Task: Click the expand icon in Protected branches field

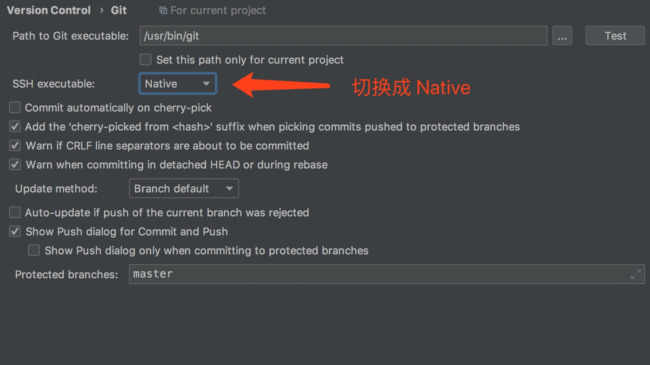Action: 636,274
